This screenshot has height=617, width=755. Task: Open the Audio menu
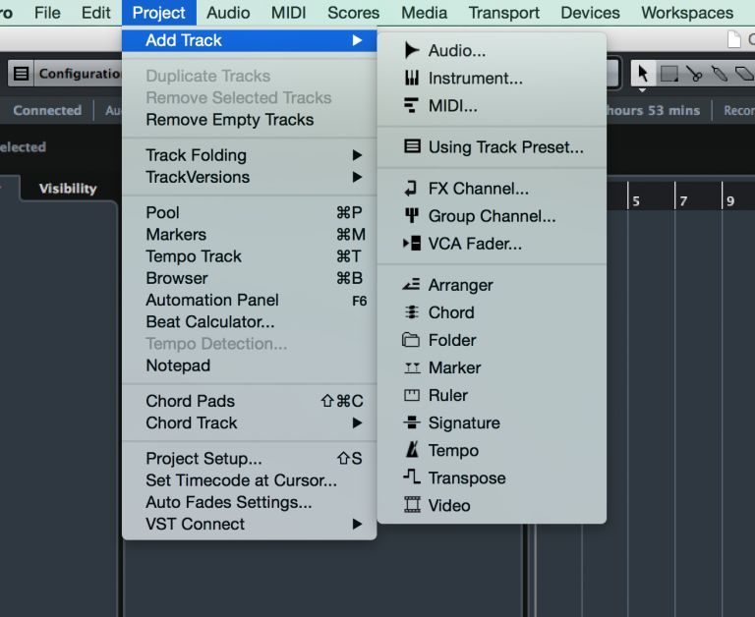(228, 13)
